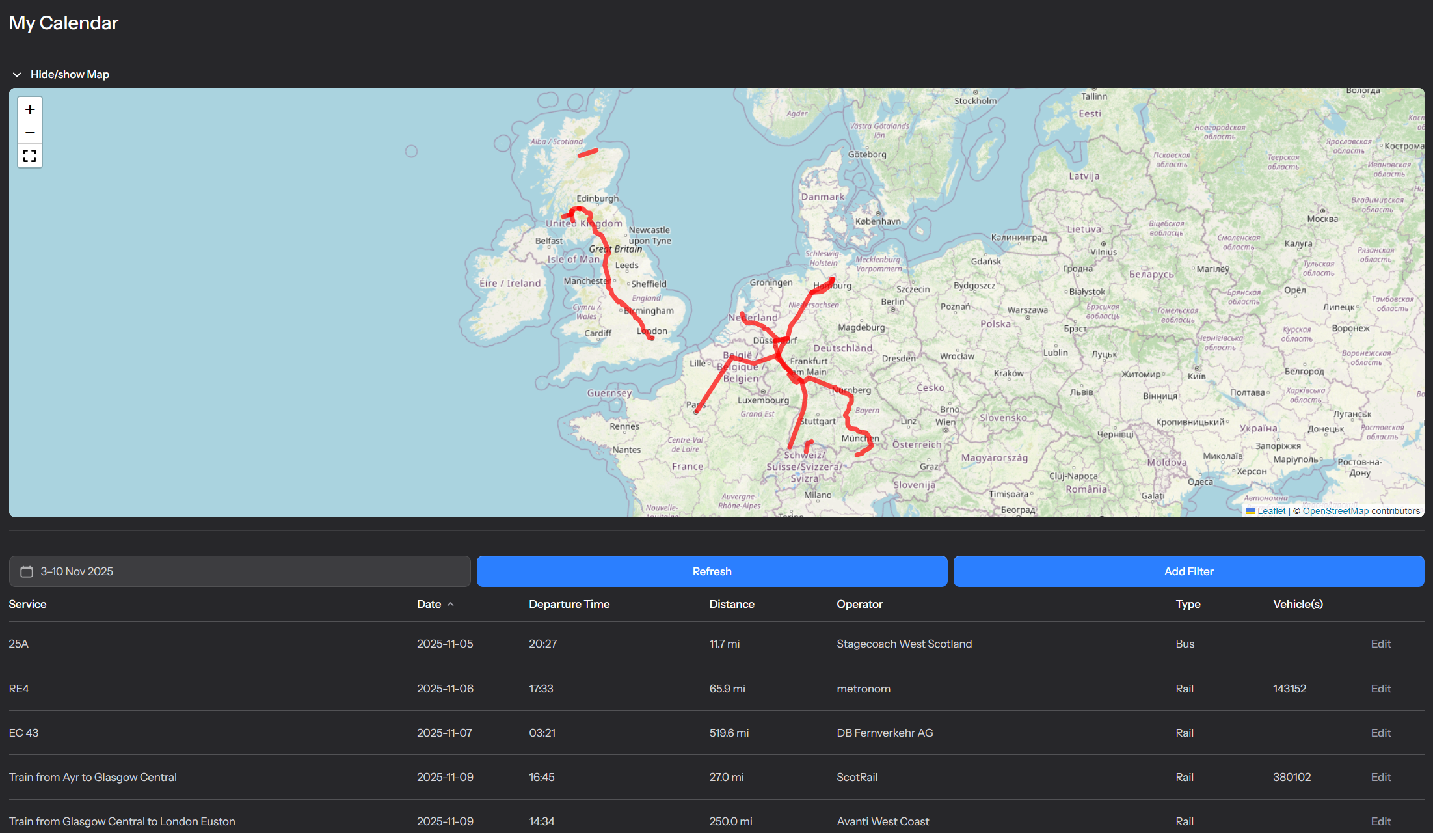1433x833 pixels.
Task: Sort table by Date column
Action: tap(429, 604)
